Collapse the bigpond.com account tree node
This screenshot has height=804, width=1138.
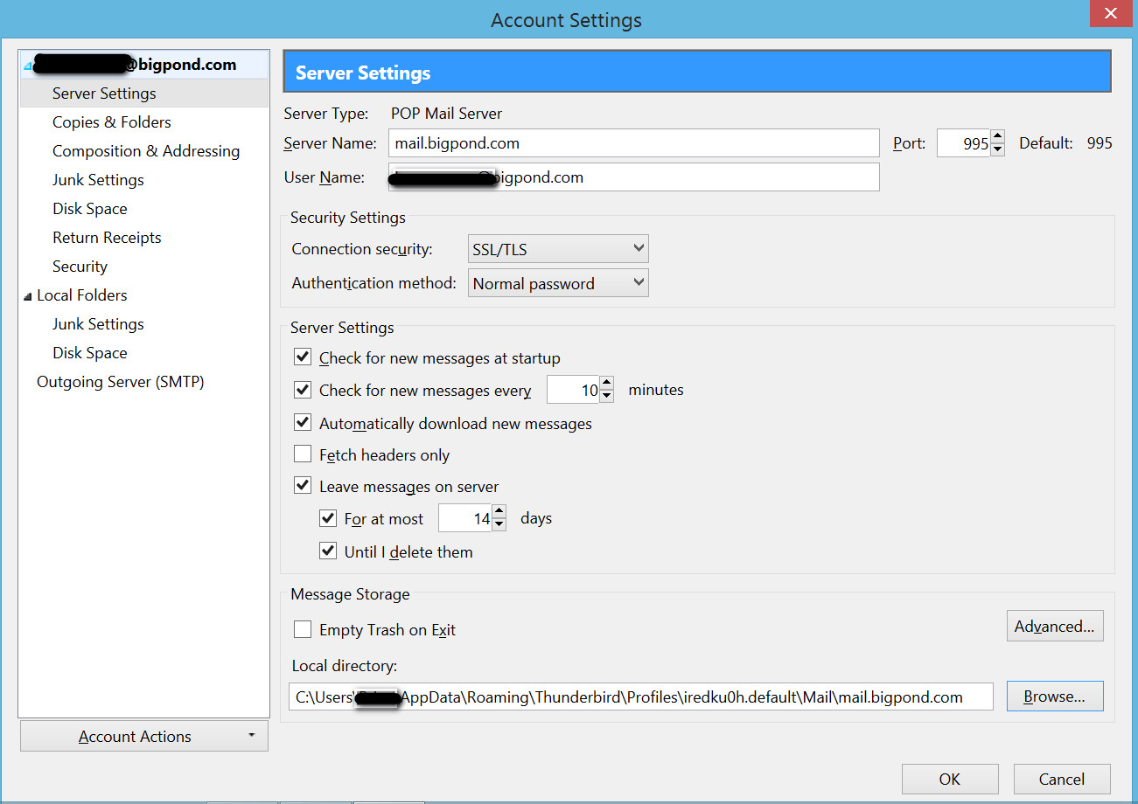click(28, 66)
